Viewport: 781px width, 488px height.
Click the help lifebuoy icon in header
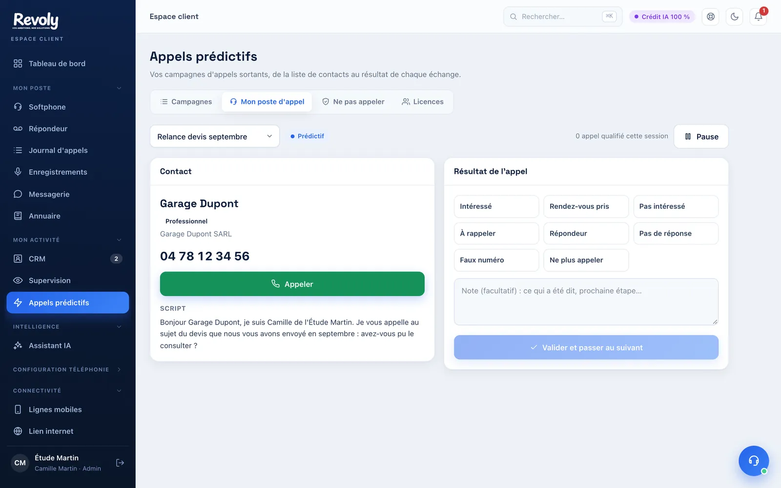[x=711, y=17]
